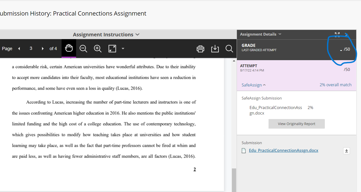Zoom in on the document
Image resolution: width=361 pixels, height=192 pixels.
click(97, 49)
